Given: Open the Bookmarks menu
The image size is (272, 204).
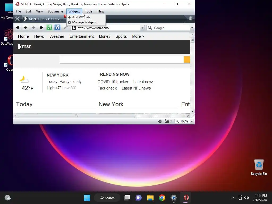Looking at the screenshot, I should [56, 11].
